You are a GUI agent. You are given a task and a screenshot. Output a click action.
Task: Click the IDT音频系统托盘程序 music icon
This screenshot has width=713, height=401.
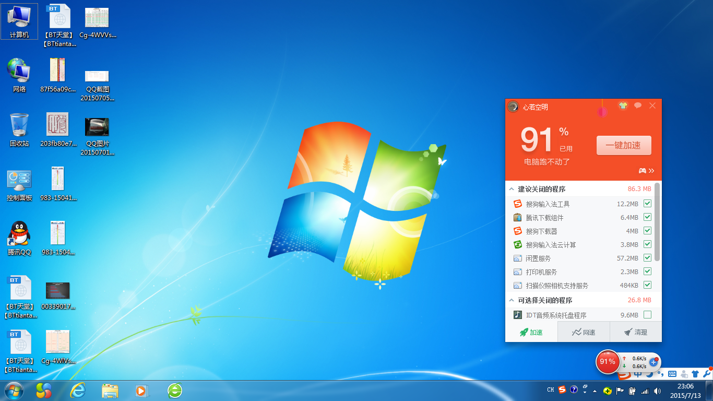coord(518,315)
